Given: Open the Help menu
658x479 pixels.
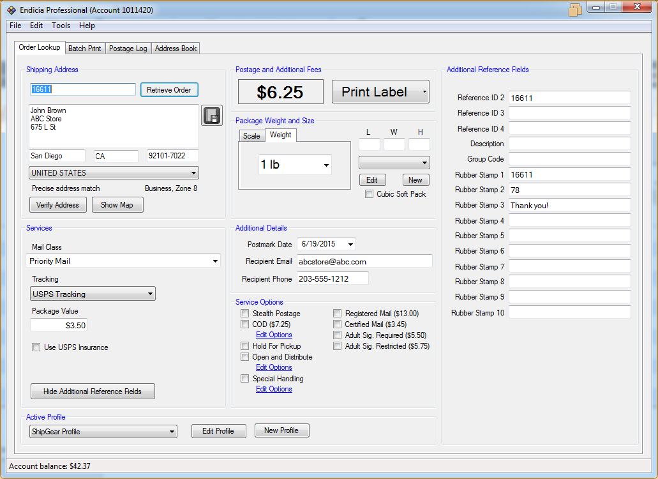Looking at the screenshot, I should click(x=87, y=26).
